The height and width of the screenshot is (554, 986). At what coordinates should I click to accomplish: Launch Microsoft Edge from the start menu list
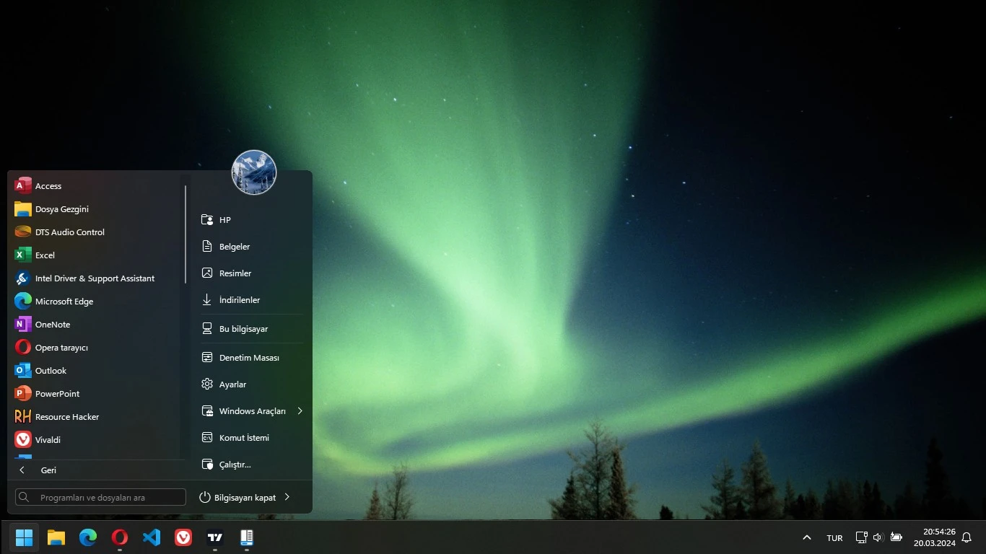[95, 302]
